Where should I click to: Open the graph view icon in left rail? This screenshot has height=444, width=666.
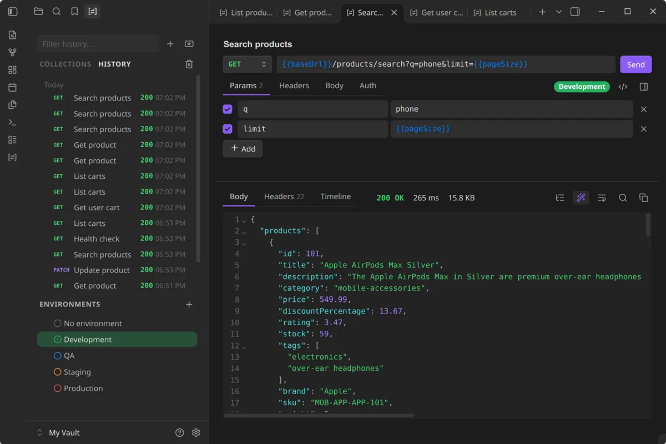pyautogui.click(x=13, y=52)
